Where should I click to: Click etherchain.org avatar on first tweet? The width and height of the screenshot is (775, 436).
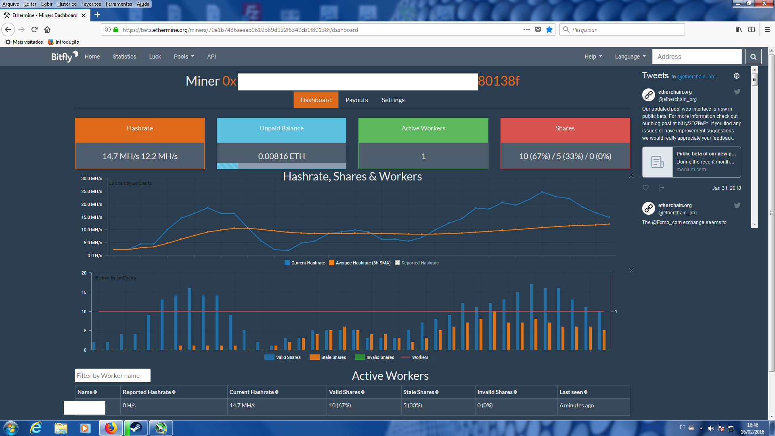coord(648,95)
